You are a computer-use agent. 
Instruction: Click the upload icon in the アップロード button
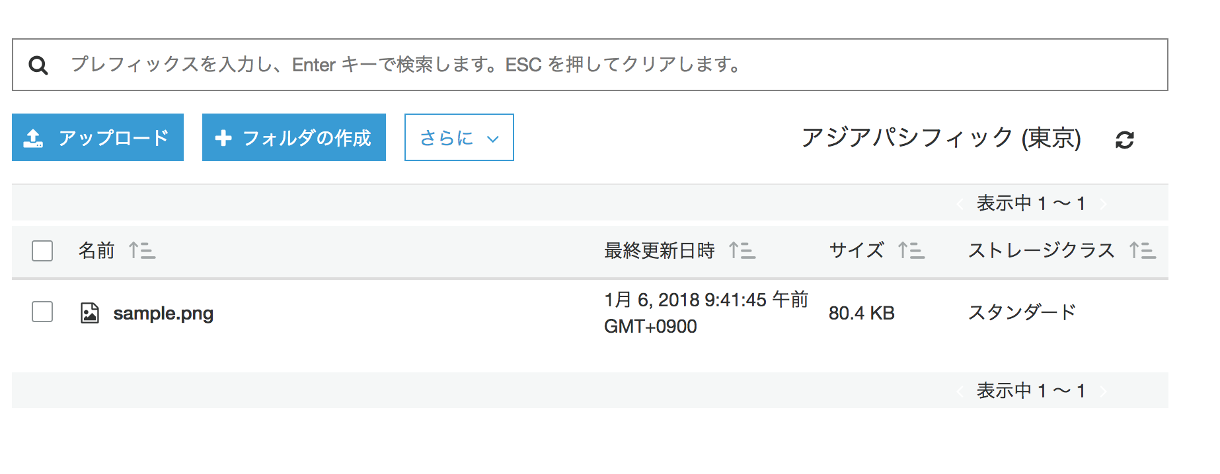(33, 137)
